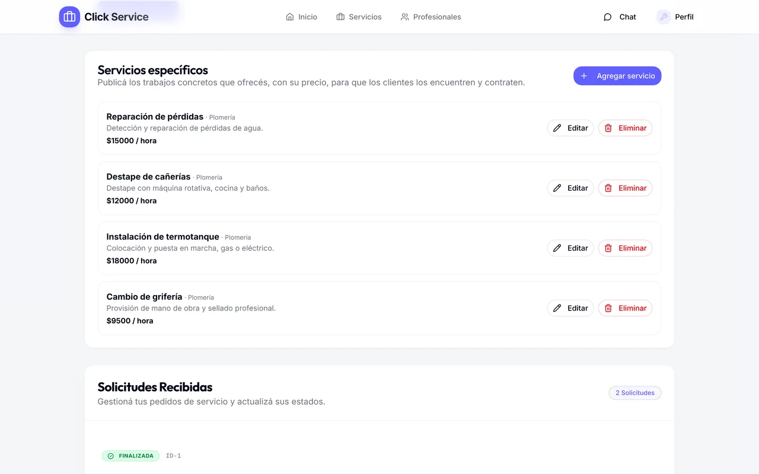Click pencil icon for Destape de cañerías
759x474 pixels.
click(x=557, y=188)
